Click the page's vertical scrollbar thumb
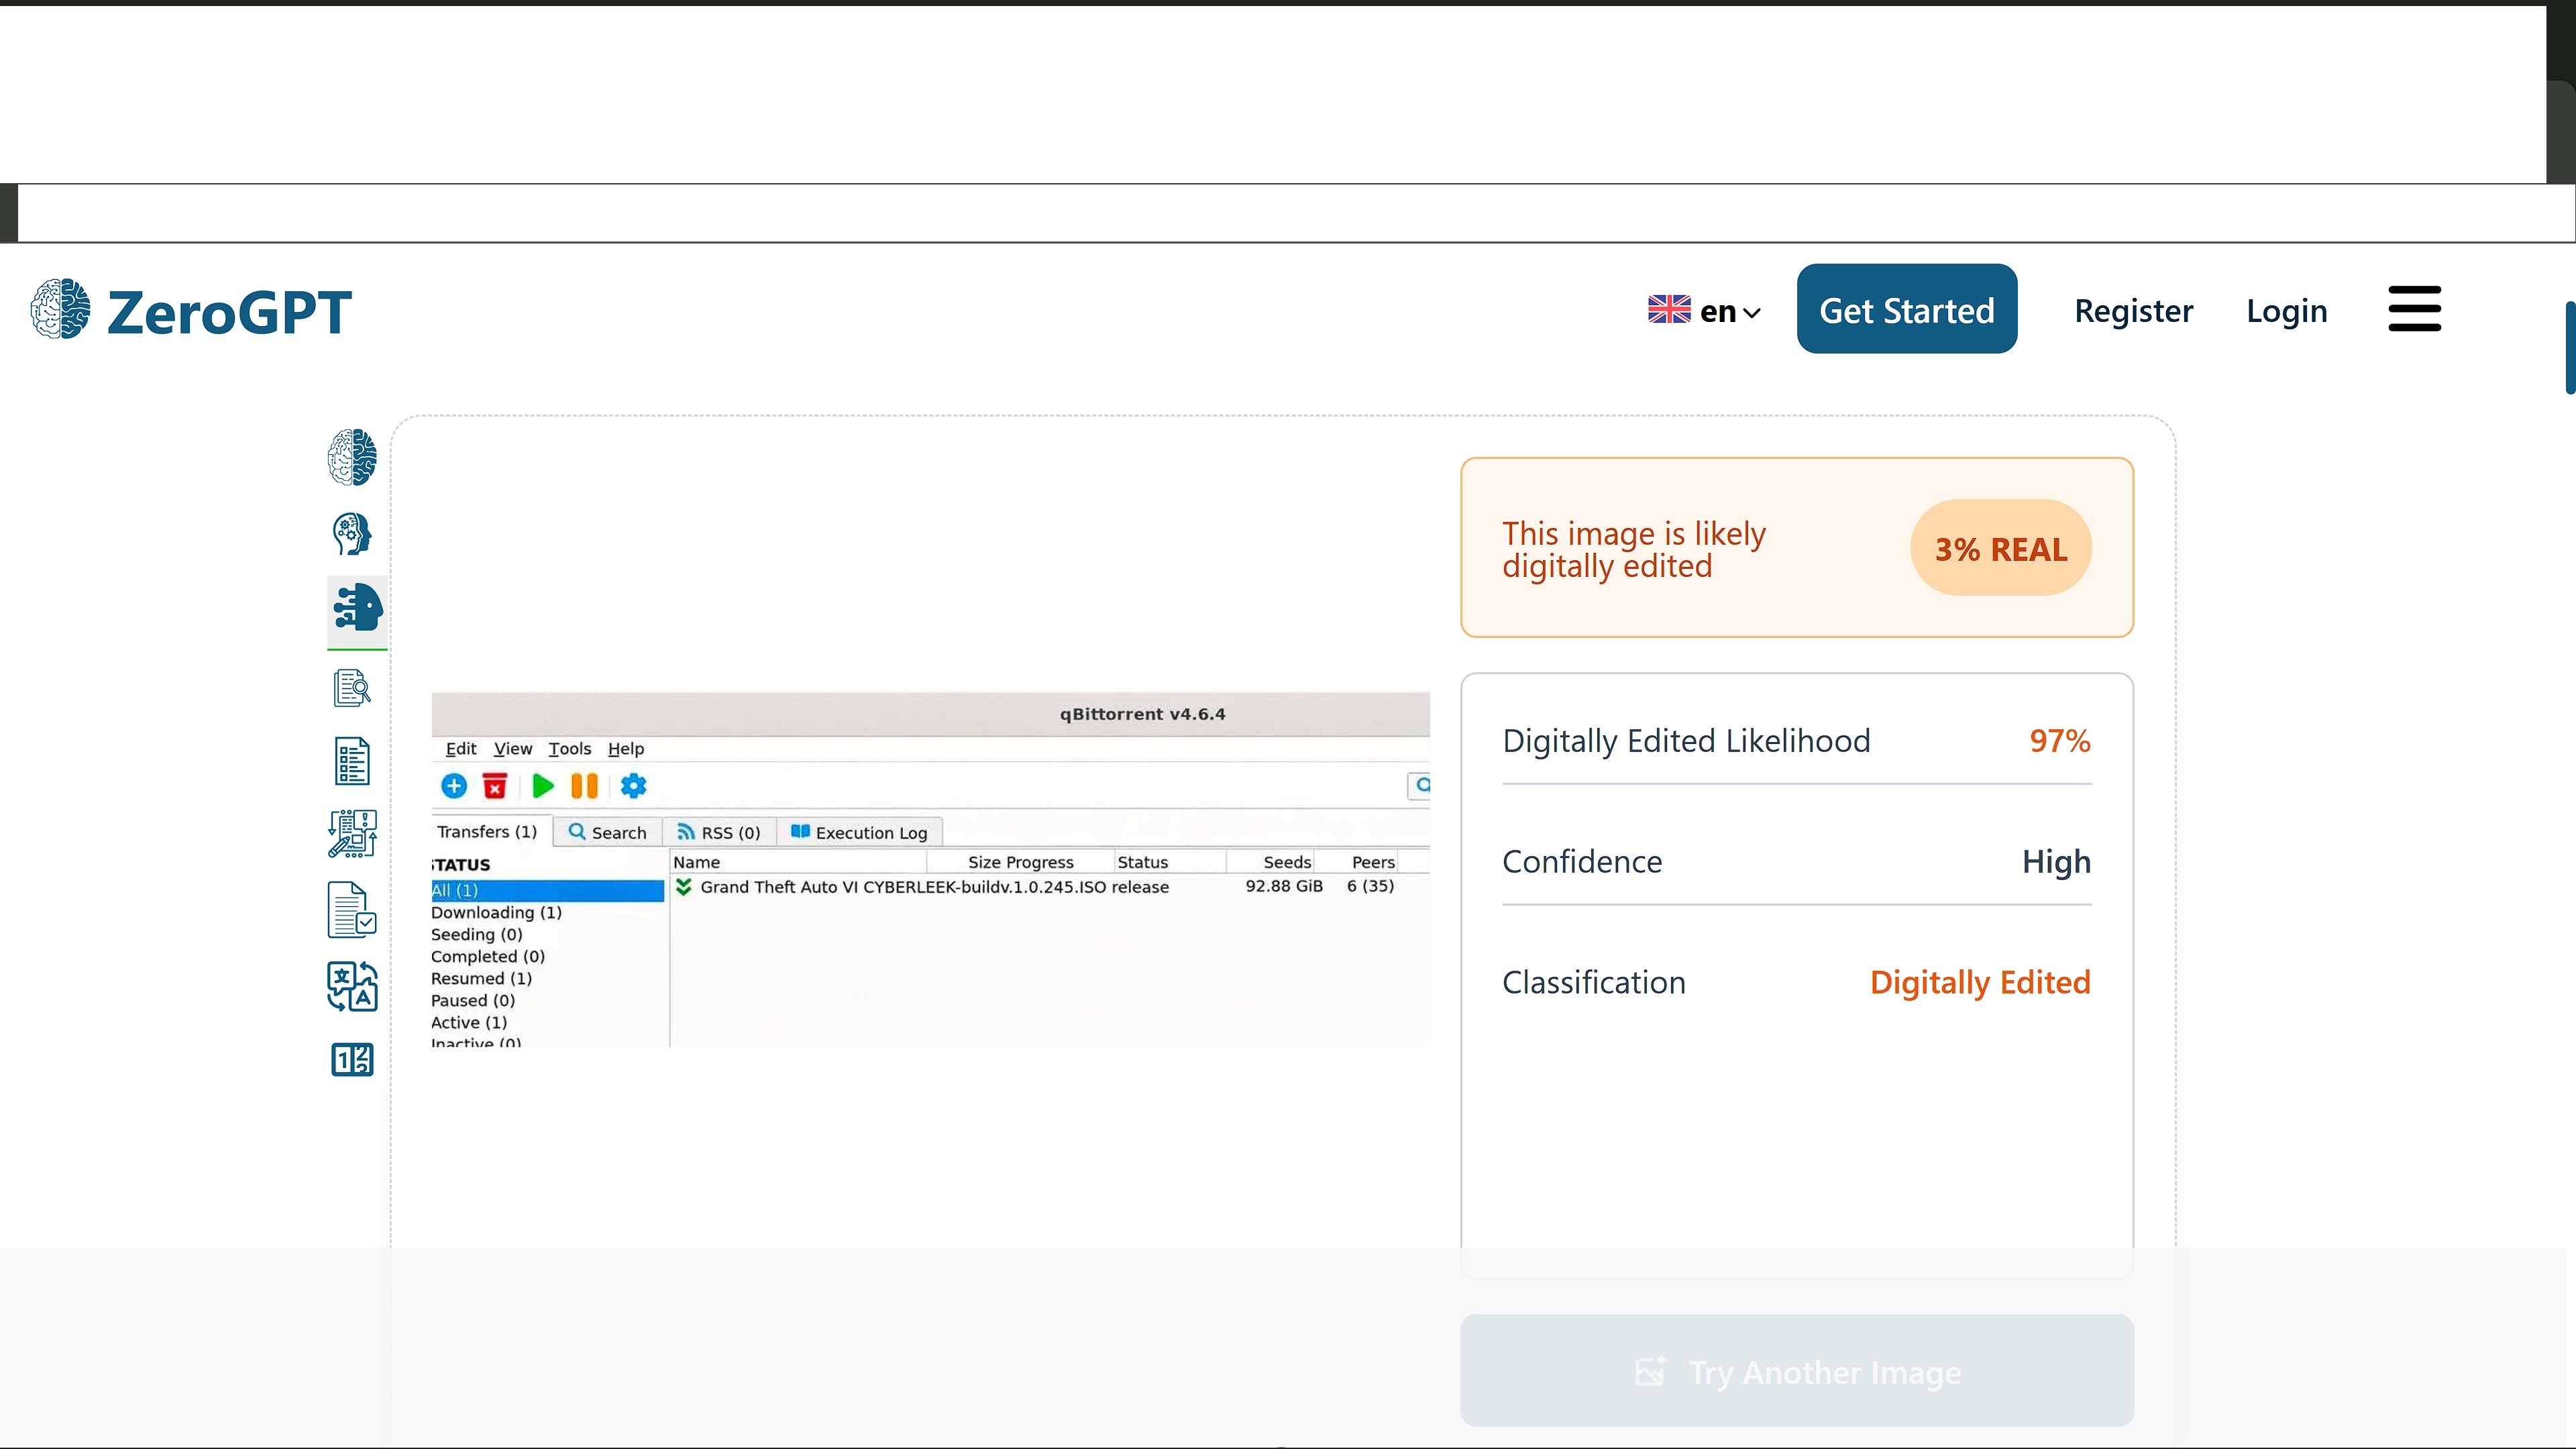 click(x=2570, y=347)
